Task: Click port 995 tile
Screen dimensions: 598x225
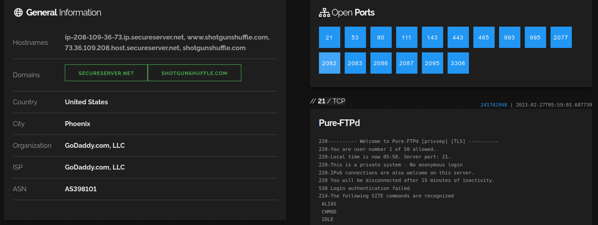Action: click(535, 37)
